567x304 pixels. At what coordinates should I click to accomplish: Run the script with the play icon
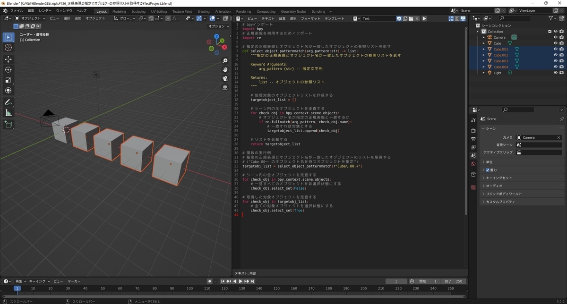[424, 18]
